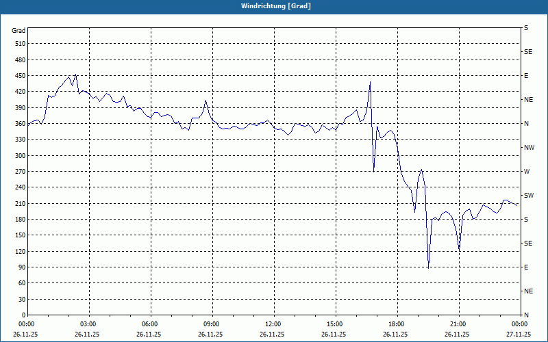This screenshot has width=548, height=342.
Task: Click the 00:00 label above 27.11.25
Action: coord(520,324)
